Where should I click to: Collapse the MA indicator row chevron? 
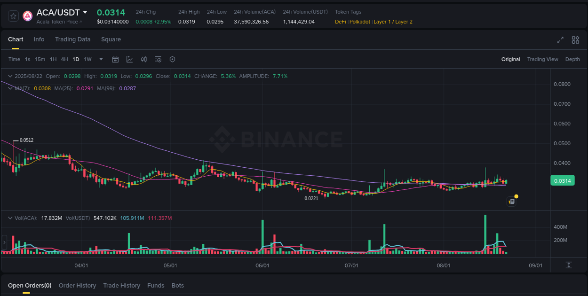coord(10,88)
